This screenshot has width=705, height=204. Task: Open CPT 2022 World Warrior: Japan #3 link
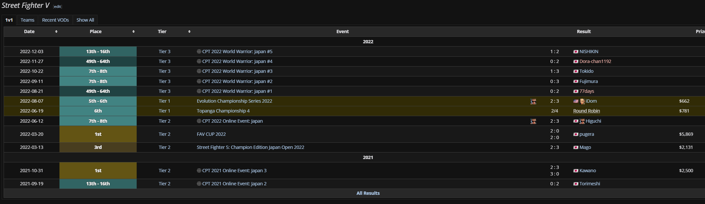pos(237,71)
